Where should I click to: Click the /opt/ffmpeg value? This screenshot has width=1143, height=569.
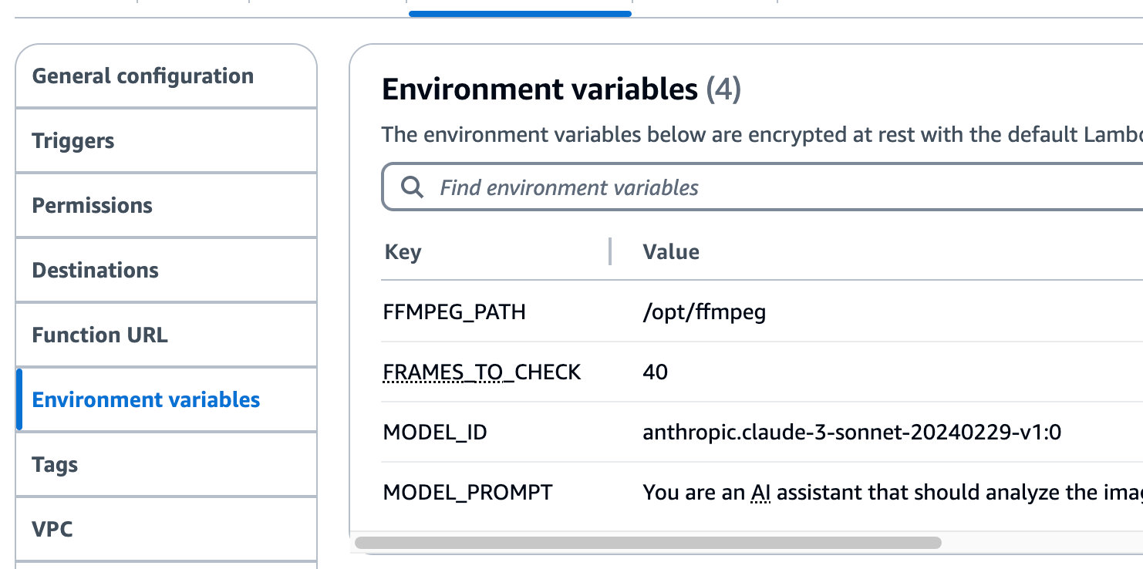click(x=704, y=312)
